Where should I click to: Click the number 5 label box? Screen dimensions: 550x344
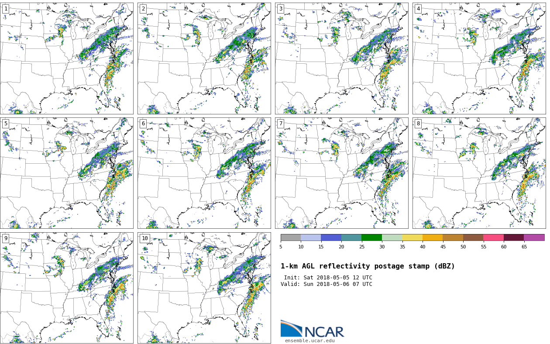tap(6, 124)
